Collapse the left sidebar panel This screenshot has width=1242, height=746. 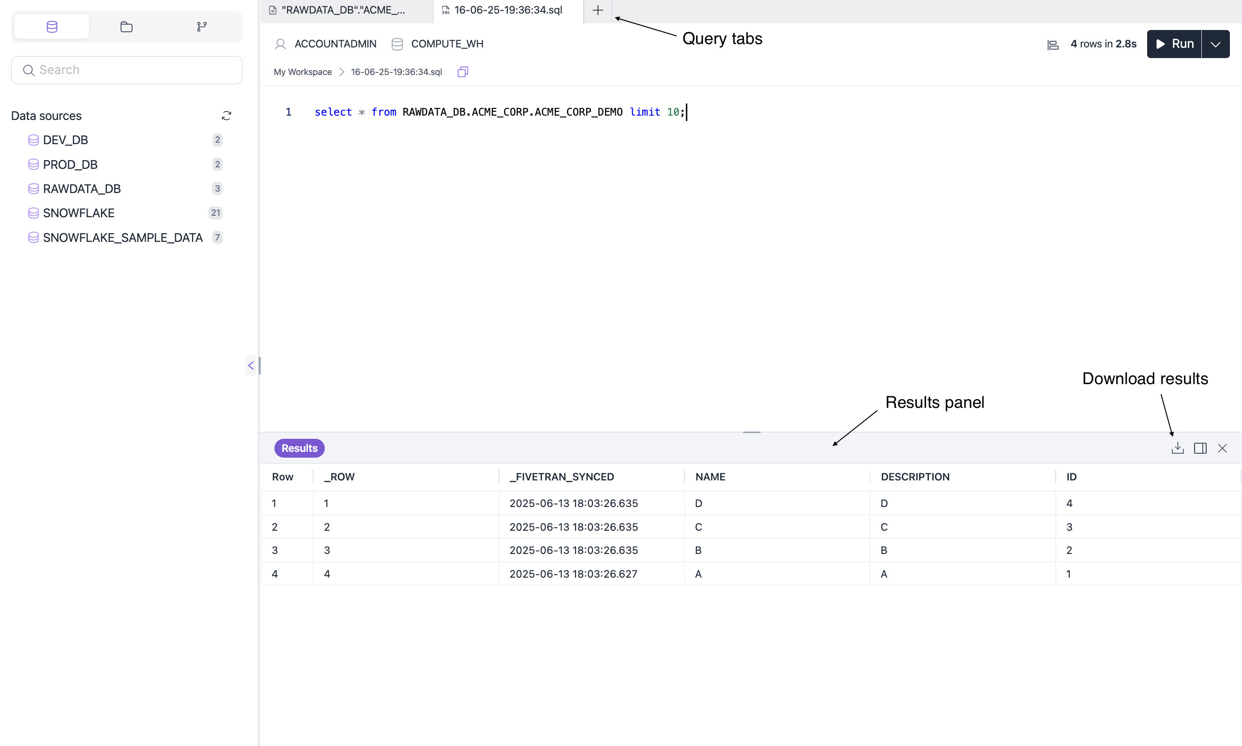pos(251,365)
